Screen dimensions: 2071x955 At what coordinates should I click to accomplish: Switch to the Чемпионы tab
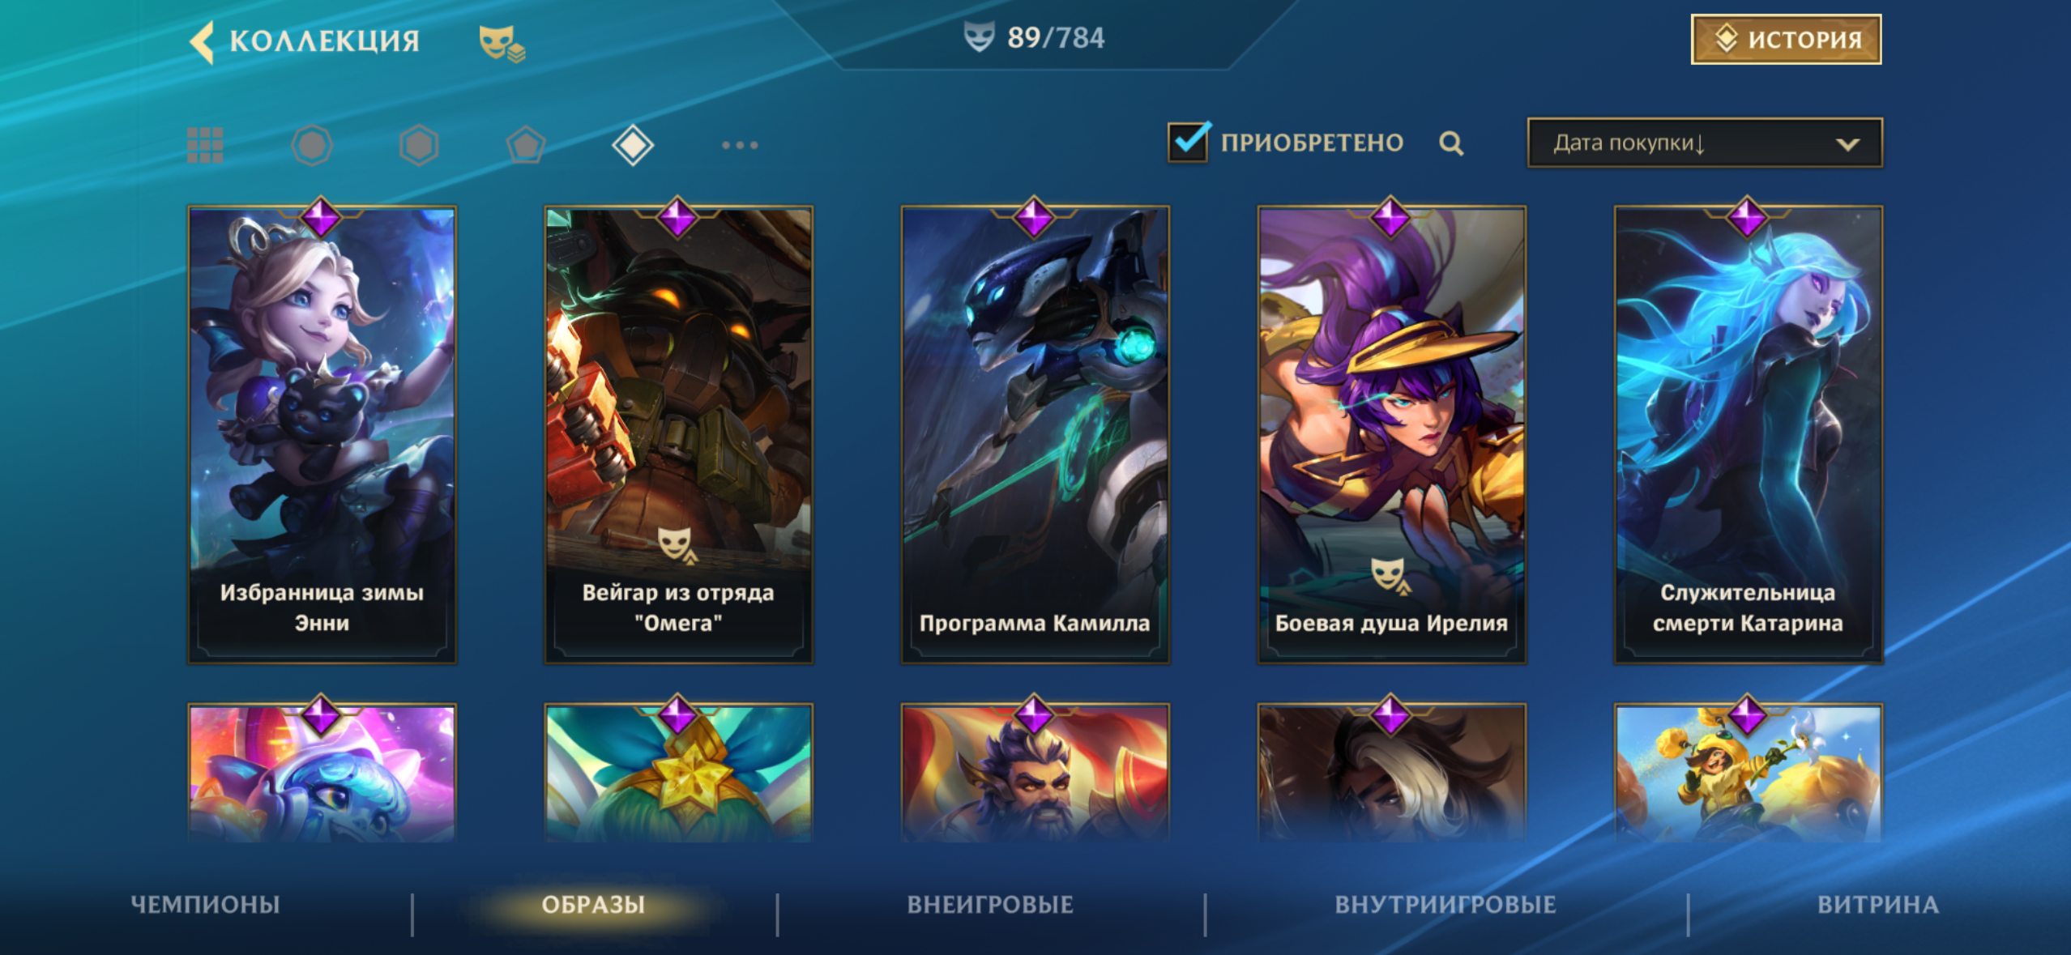(x=205, y=904)
